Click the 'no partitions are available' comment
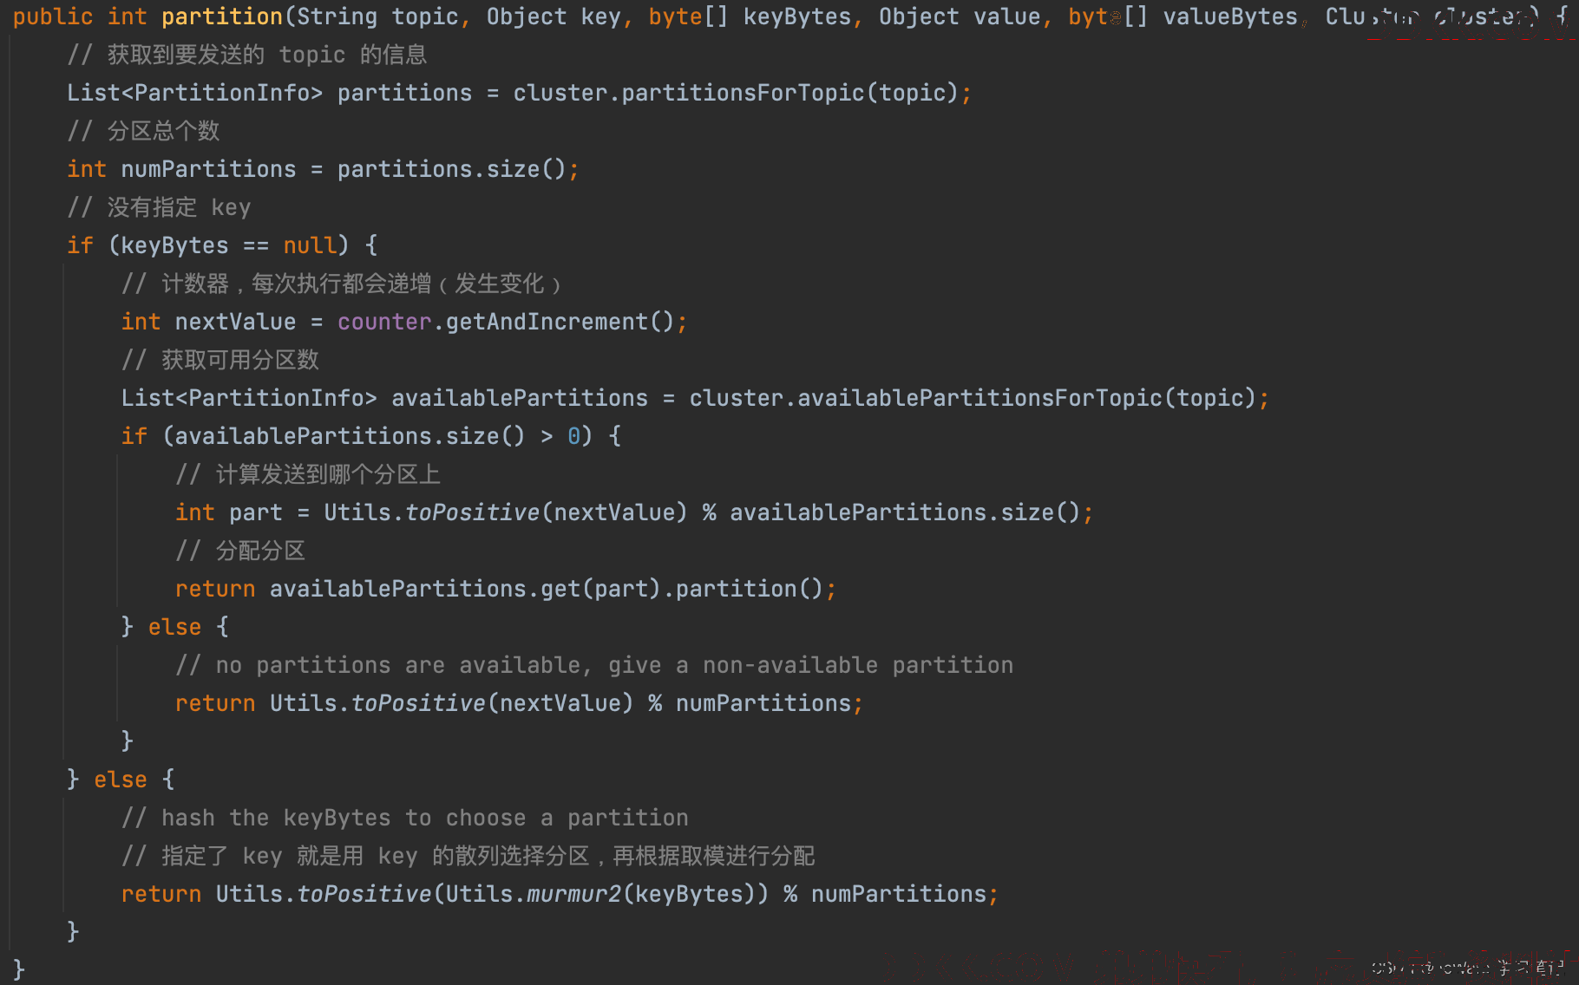1579x985 pixels. 594,665
